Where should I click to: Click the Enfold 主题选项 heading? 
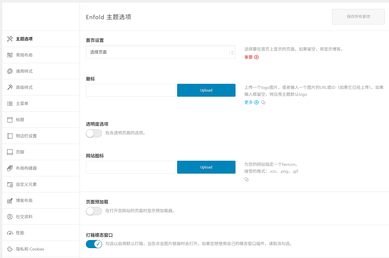(109, 17)
